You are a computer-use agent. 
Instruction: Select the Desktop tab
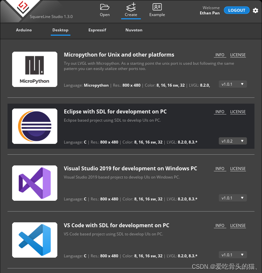[x=60, y=30]
